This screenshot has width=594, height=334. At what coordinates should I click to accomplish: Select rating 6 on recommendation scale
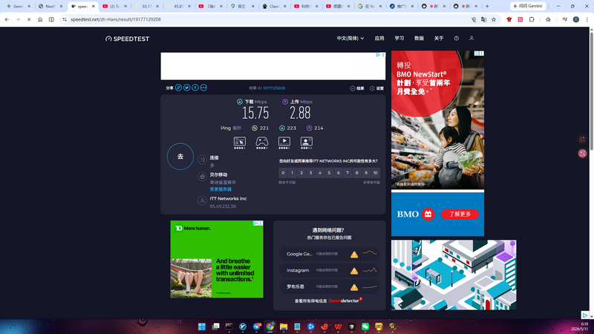click(339, 173)
